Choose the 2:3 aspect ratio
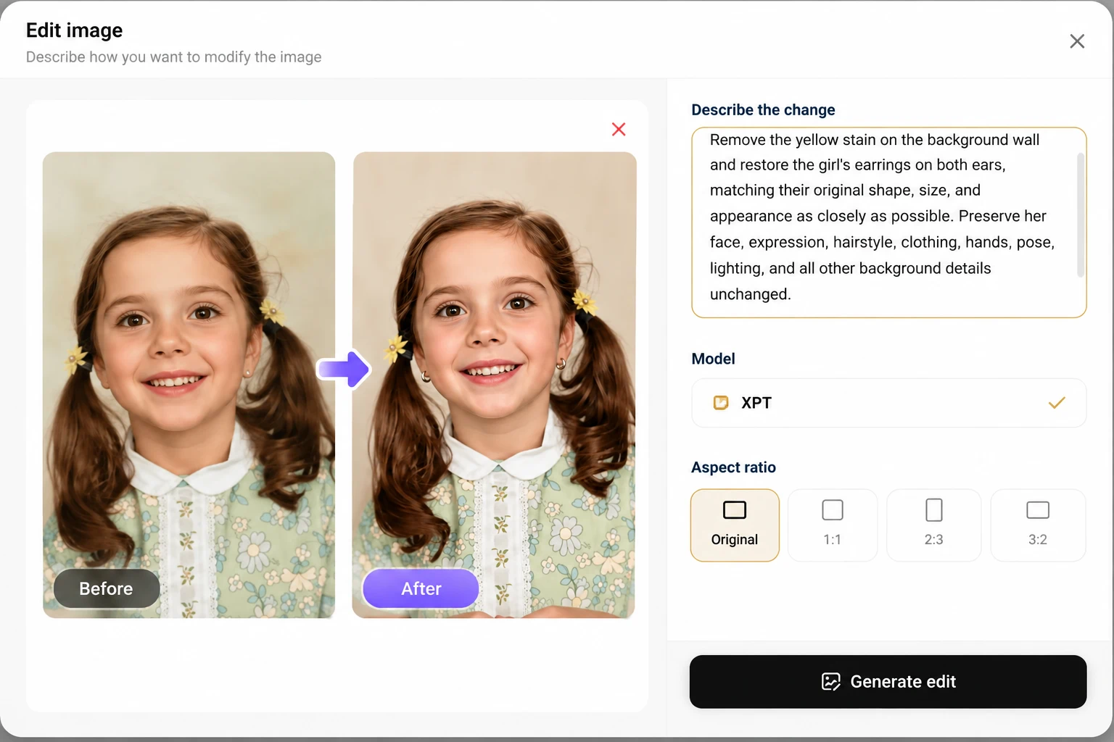 coord(934,525)
